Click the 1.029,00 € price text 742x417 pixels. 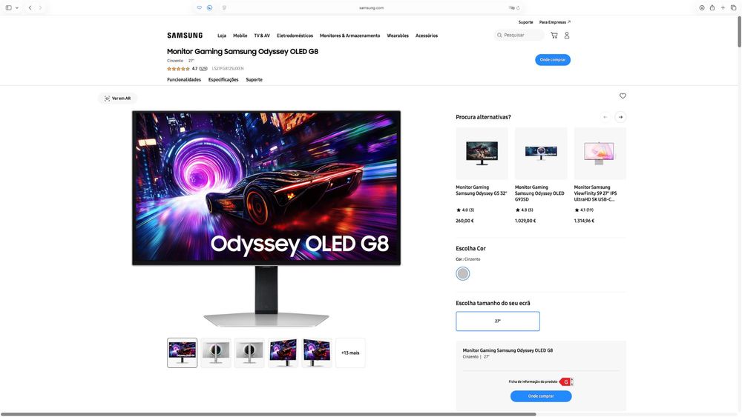[x=525, y=221]
